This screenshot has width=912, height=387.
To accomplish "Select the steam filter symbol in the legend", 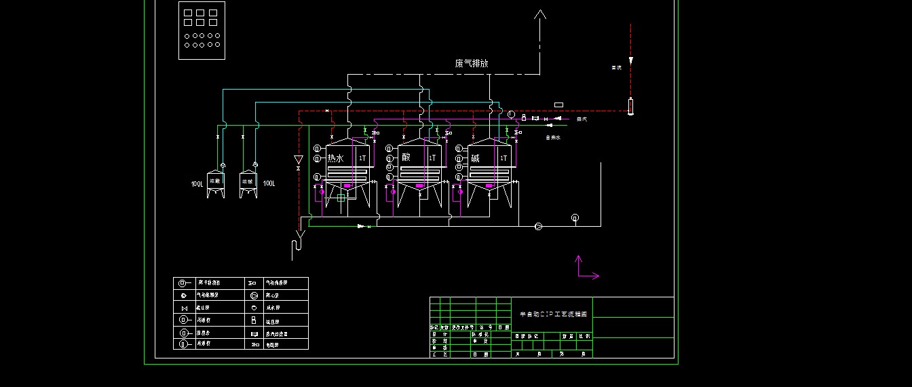I will click(254, 334).
